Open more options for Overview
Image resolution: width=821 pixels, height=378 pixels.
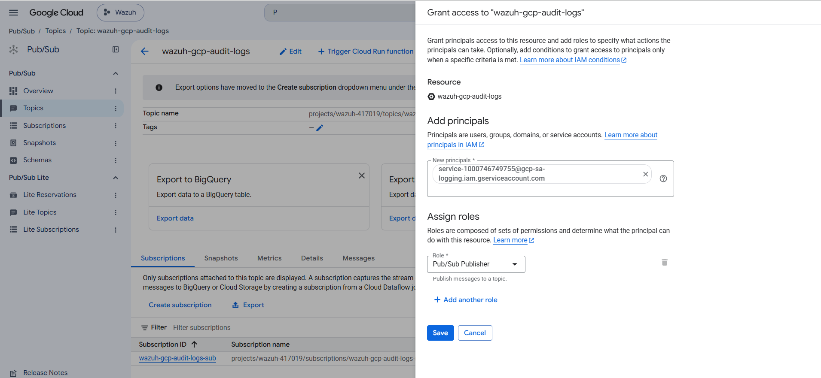pos(116,91)
